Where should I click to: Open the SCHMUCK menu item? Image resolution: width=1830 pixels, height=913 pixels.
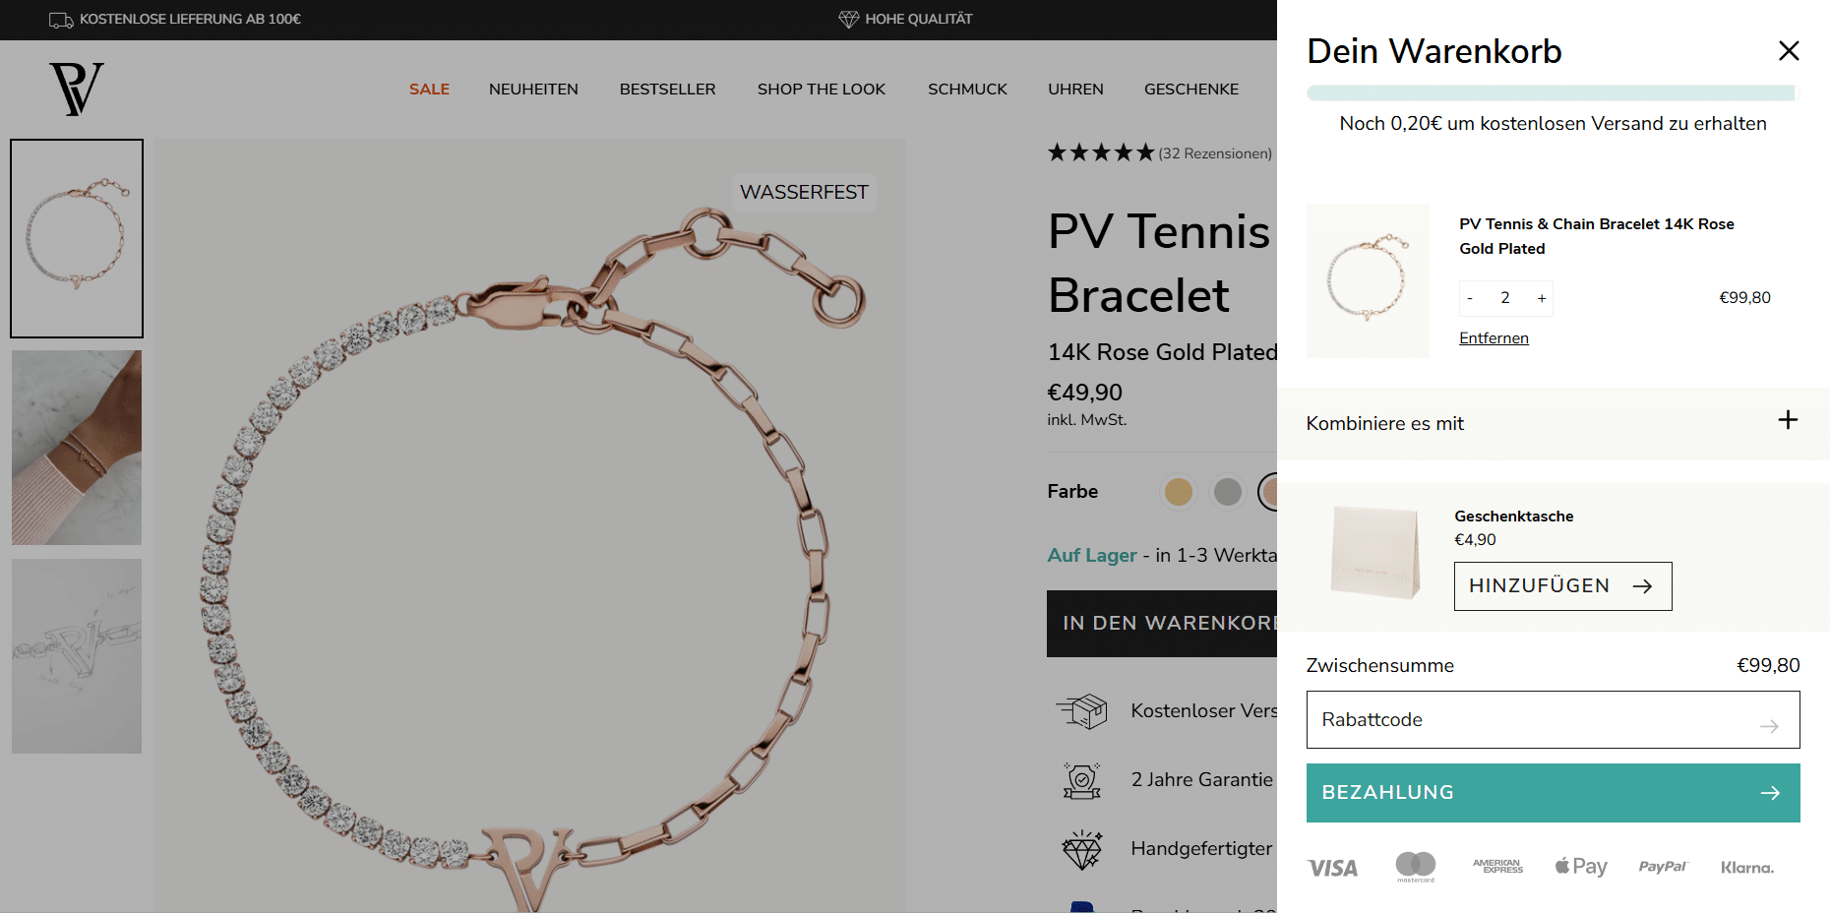(967, 89)
